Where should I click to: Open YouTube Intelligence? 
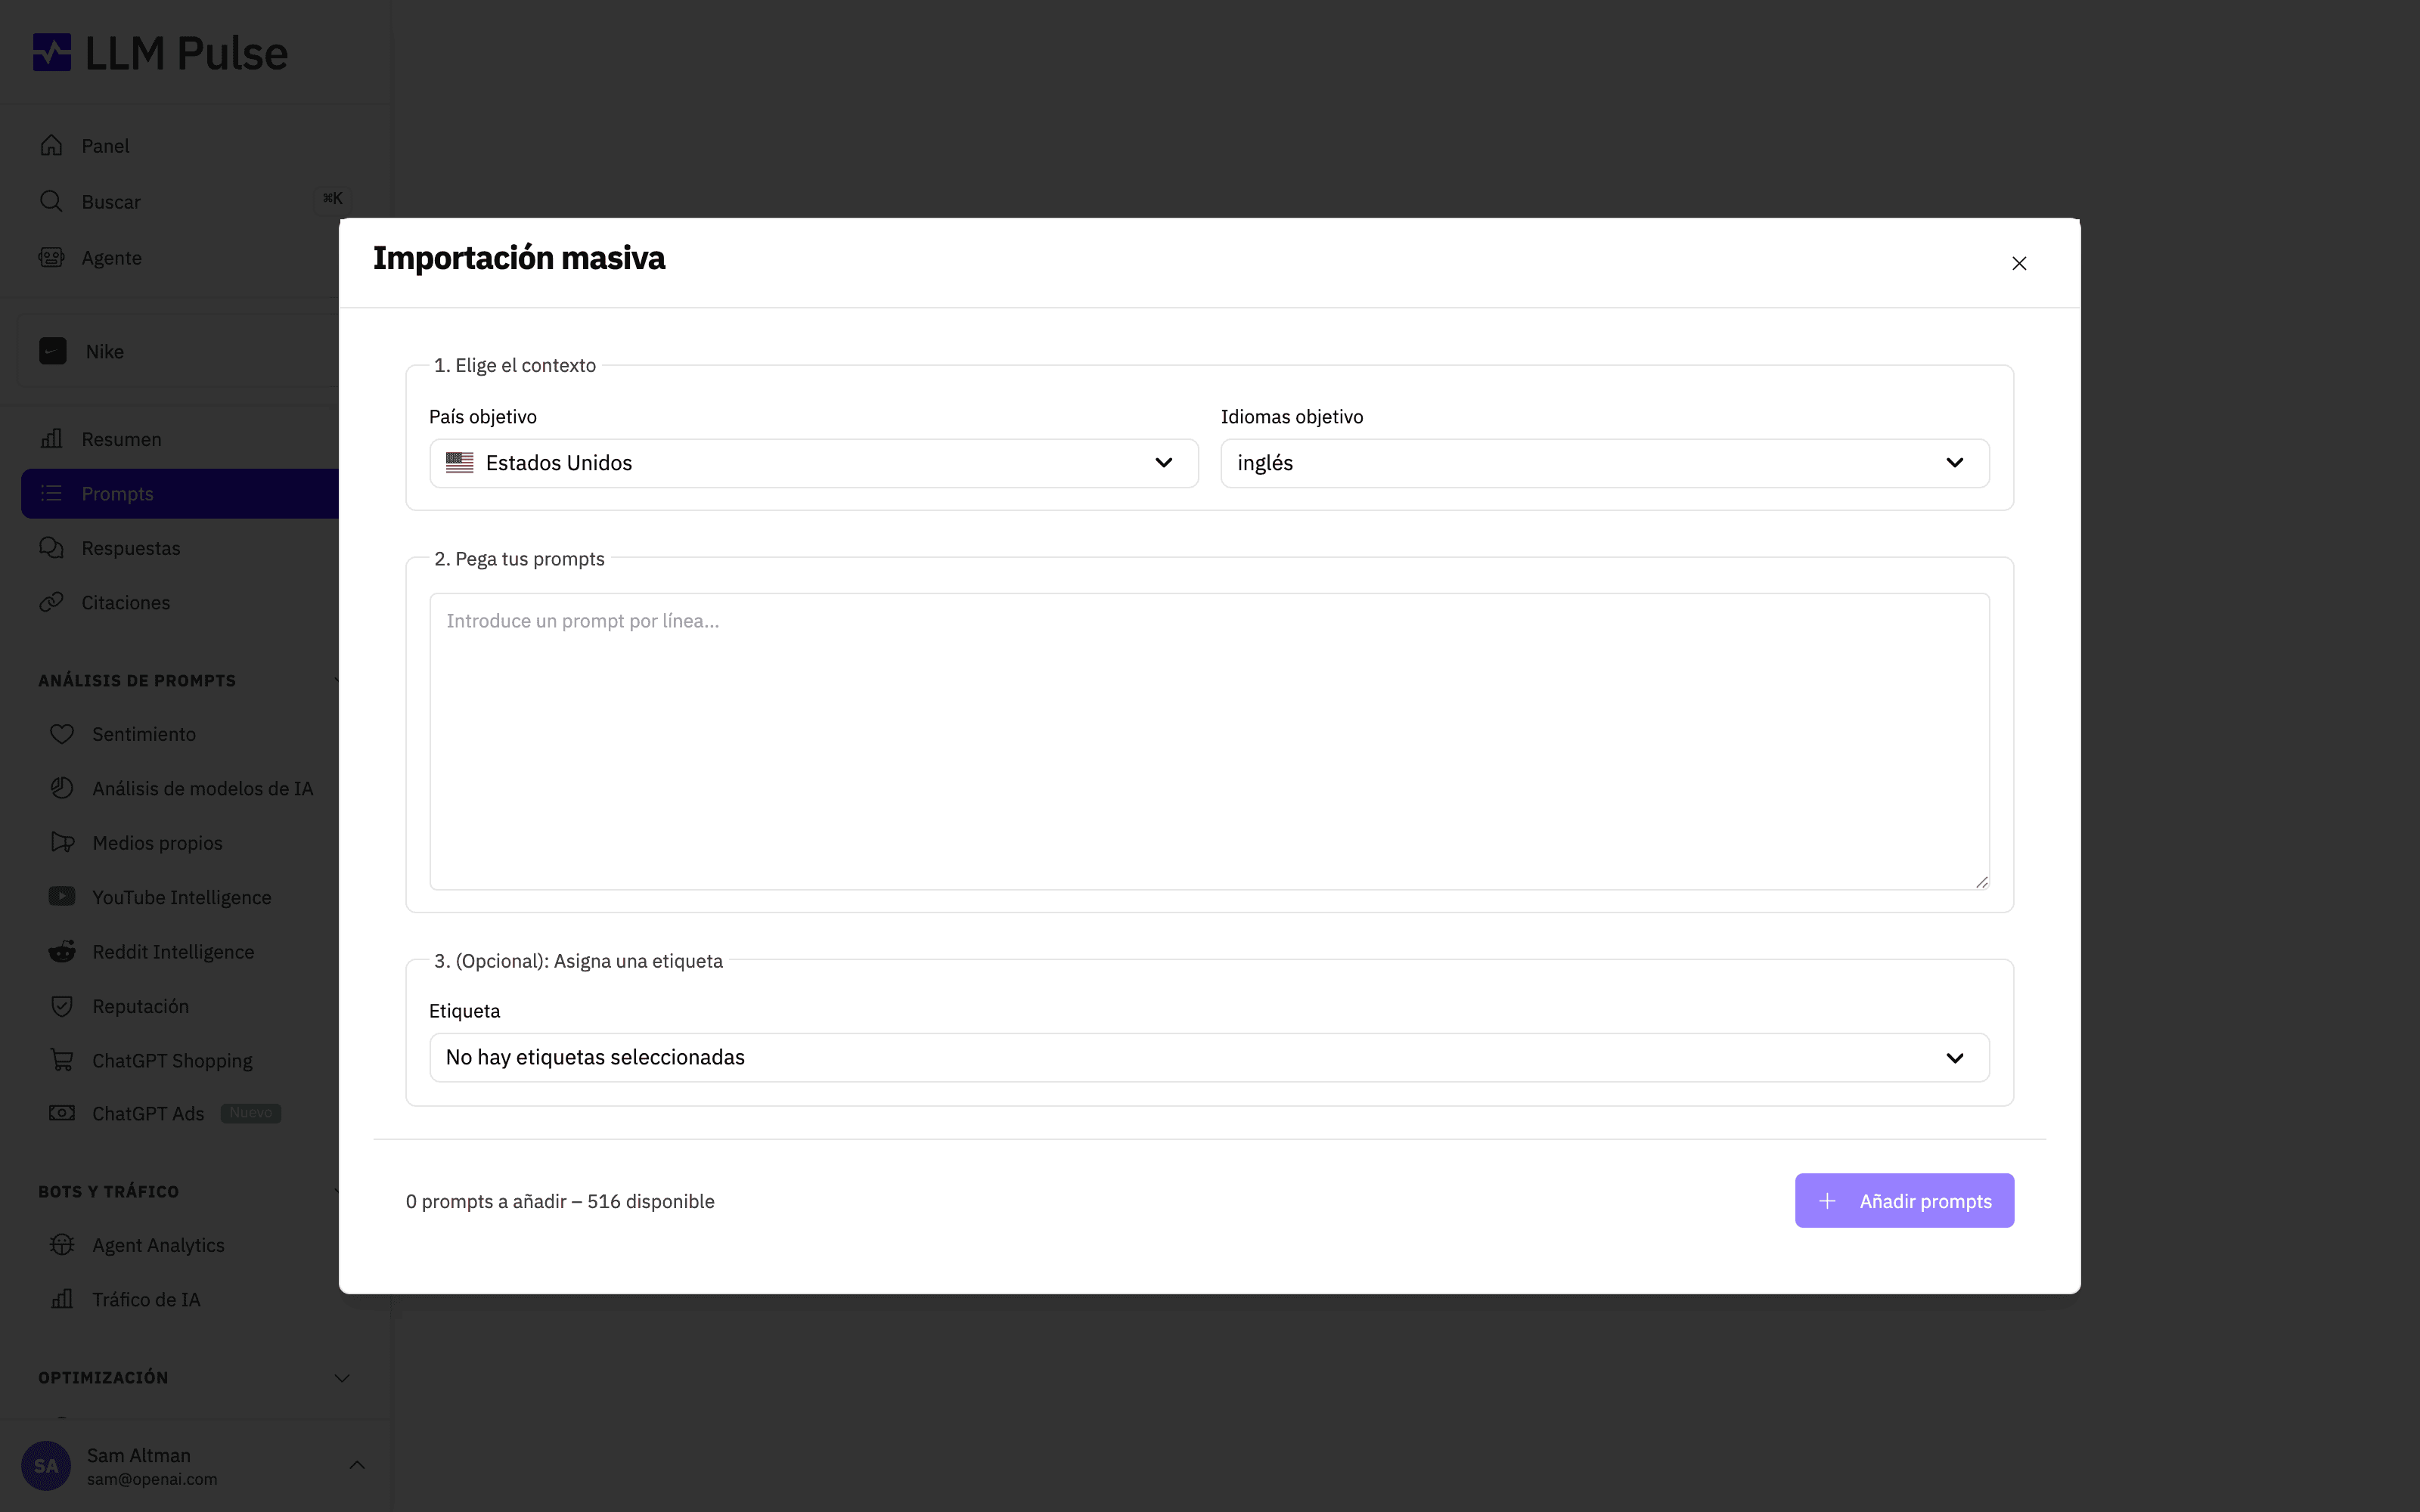(x=182, y=897)
